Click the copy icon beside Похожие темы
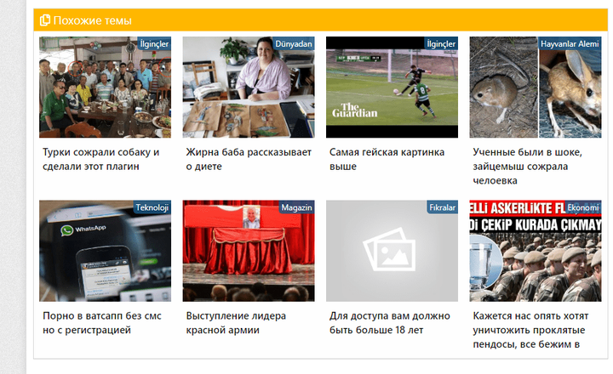 click(45, 20)
